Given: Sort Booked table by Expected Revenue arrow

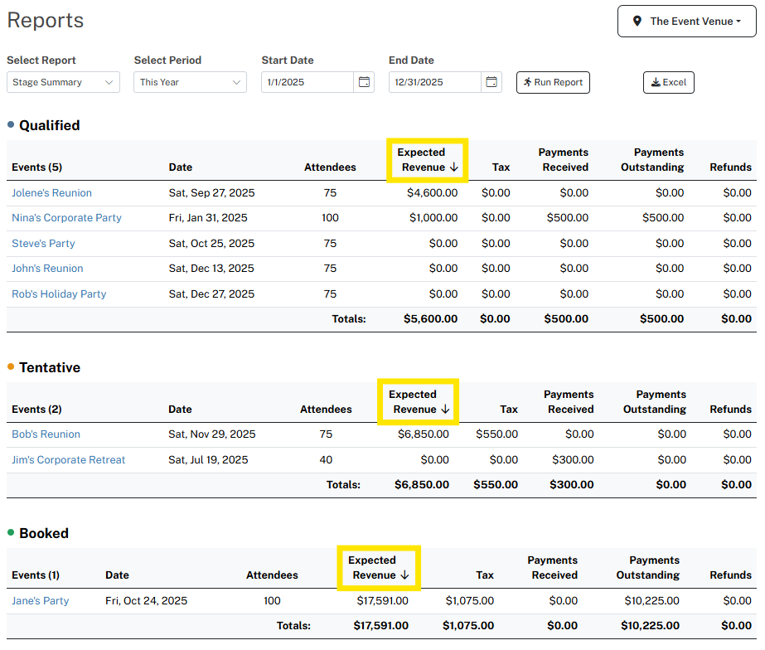Looking at the screenshot, I should 405,575.
